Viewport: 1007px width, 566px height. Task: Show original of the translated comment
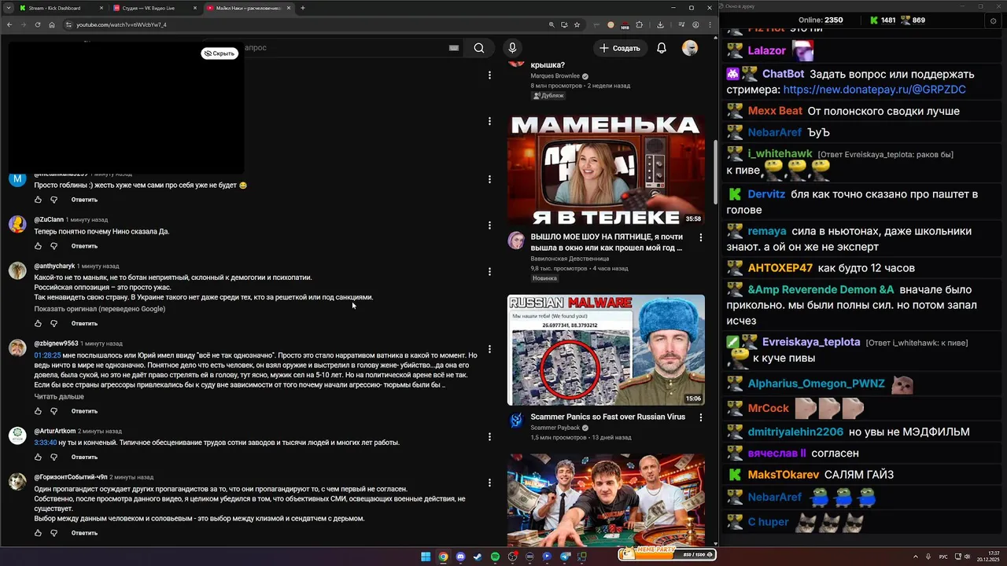tap(100, 309)
